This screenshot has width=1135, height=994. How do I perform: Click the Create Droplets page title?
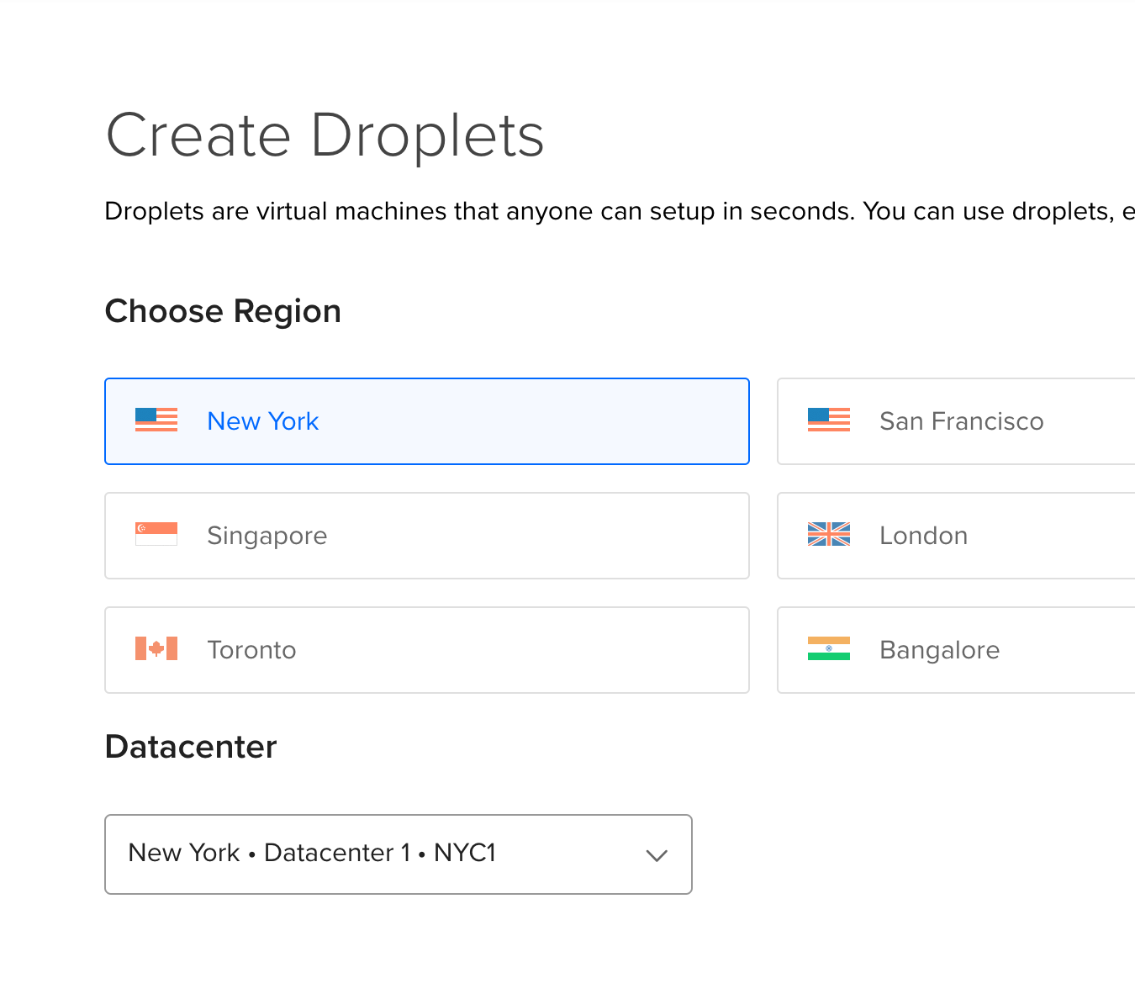point(325,135)
